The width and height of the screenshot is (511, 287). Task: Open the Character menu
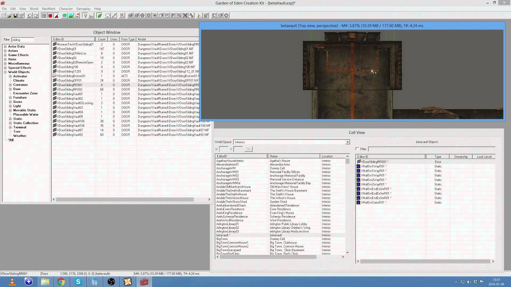tap(66, 8)
